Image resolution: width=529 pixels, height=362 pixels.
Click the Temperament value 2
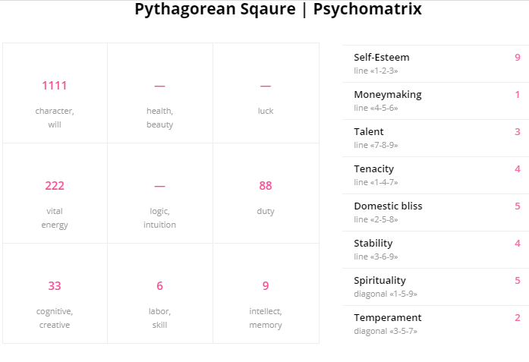[517, 317]
